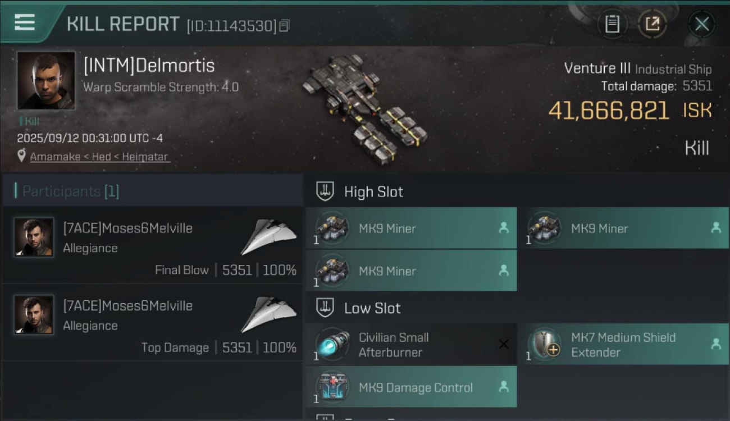The image size is (730, 421).
Task: Click the MK7 Medium Shield Extender icon
Action: [x=545, y=345]
